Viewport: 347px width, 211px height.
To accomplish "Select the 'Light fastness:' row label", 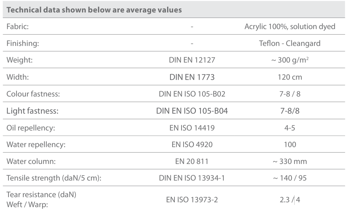I will (x=32, y=111).
